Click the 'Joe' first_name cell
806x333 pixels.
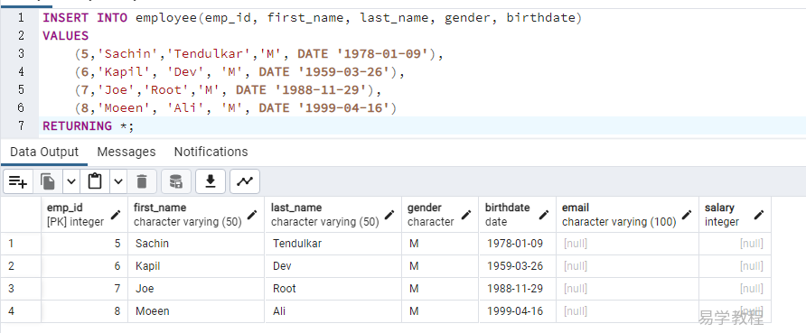[196, 289]
